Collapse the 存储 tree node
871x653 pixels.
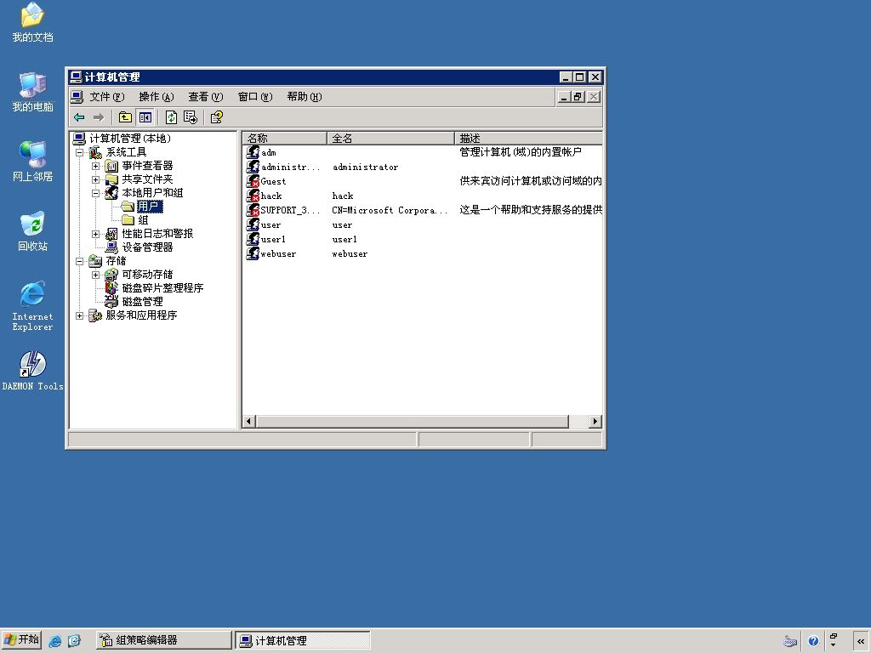[79, 261]
